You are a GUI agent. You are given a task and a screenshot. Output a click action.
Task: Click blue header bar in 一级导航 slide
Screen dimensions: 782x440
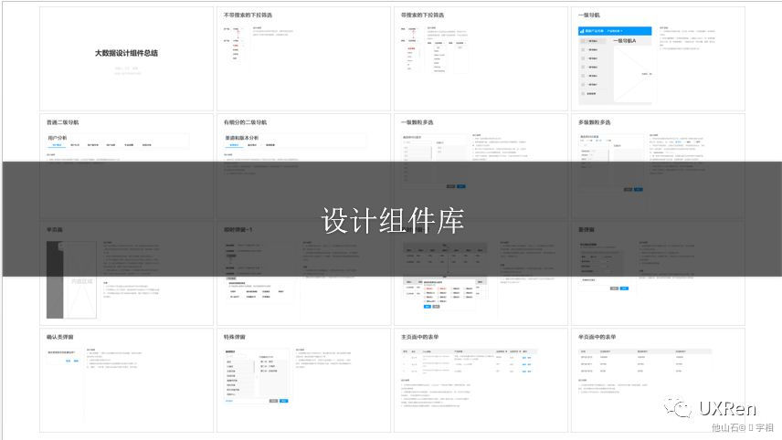[615, 31]
